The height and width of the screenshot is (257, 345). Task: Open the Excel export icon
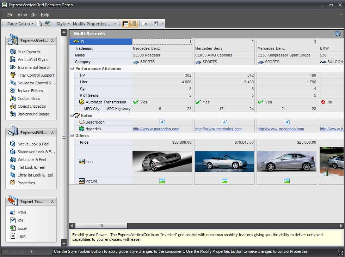point(13,228)
